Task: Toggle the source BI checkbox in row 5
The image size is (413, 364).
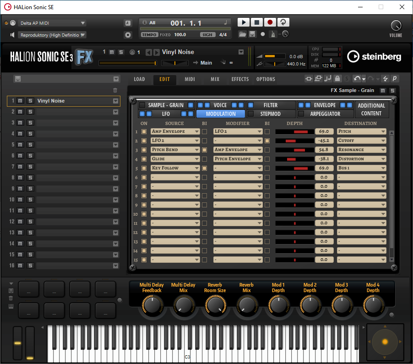Action: 204,168
